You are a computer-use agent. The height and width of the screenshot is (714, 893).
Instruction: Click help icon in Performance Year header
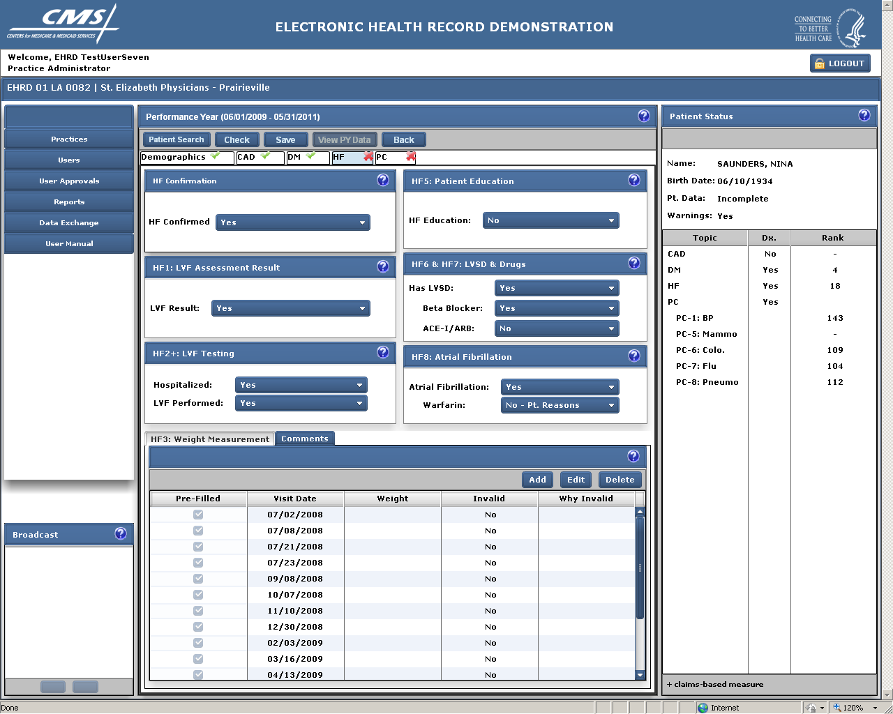tap(644, 116)
